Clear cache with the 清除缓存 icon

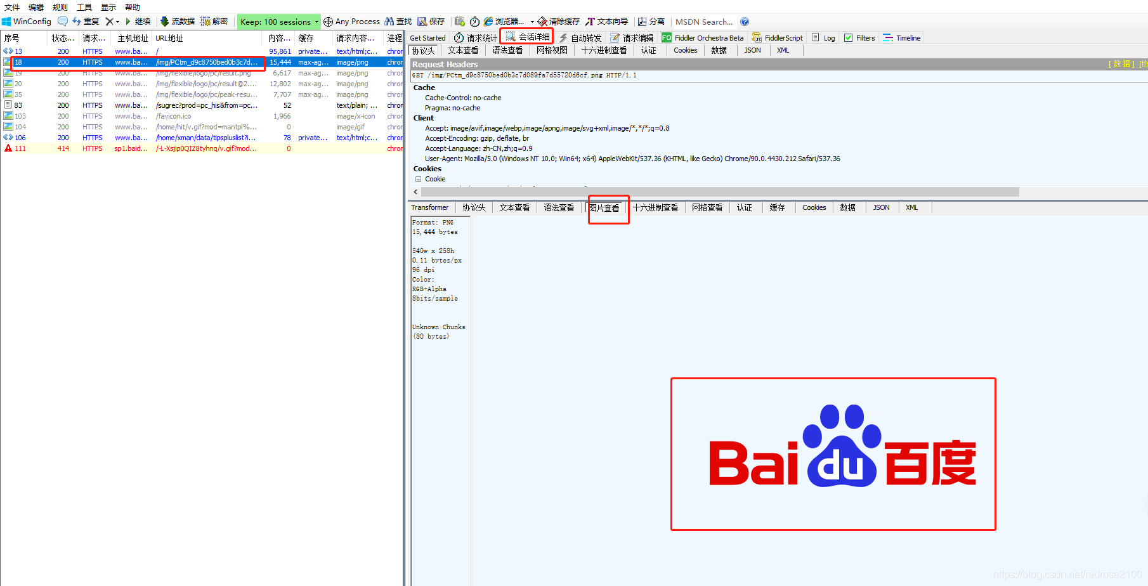(558, 22)
